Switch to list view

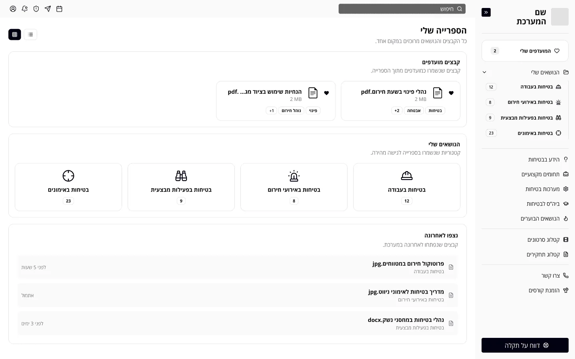30,35
